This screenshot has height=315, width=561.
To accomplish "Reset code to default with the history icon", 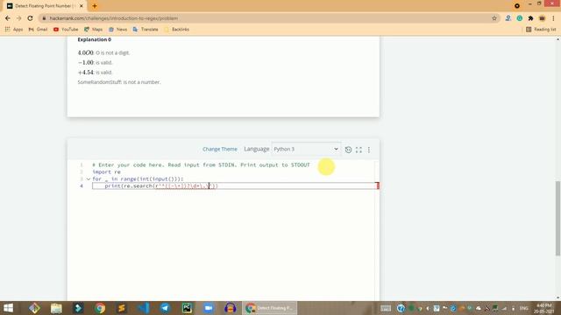I will click(348, 150).
